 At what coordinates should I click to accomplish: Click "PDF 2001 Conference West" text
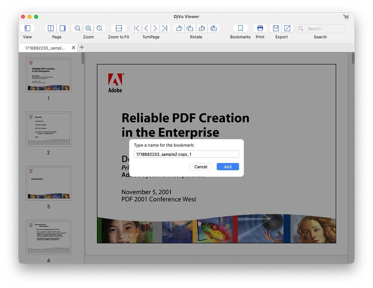coord(159,199)
